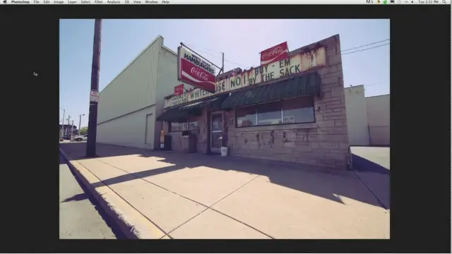Open the 3D menu
The image size is (452, 254).
click(127, 1)
